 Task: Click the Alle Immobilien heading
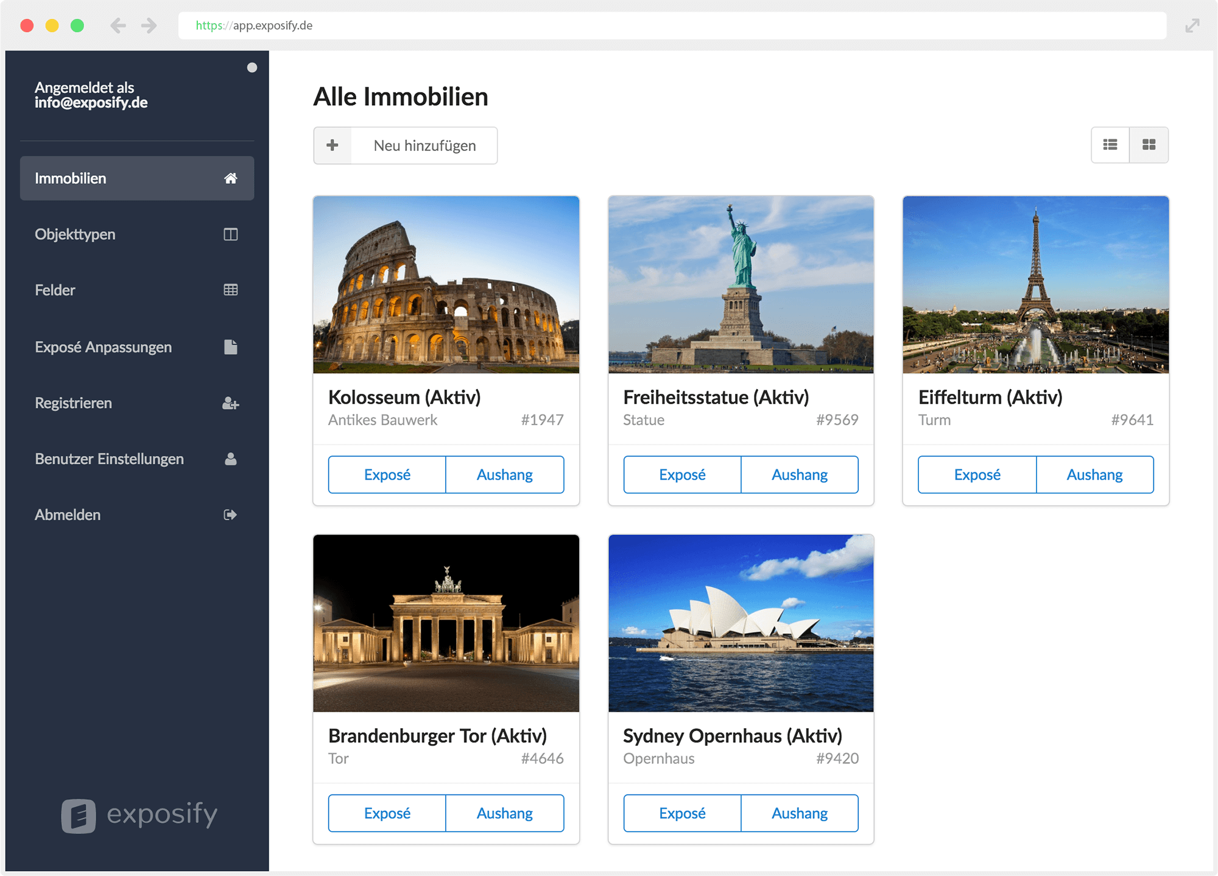pyautogui.click(x=401, y=97)
